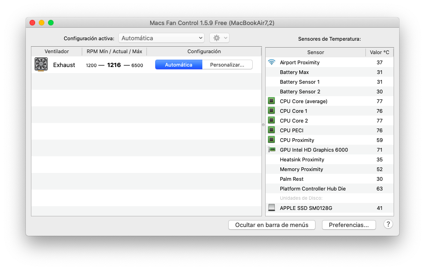The image size is (425, 270).
Task: Click the Ventilador column header
Action: (57, 51)
